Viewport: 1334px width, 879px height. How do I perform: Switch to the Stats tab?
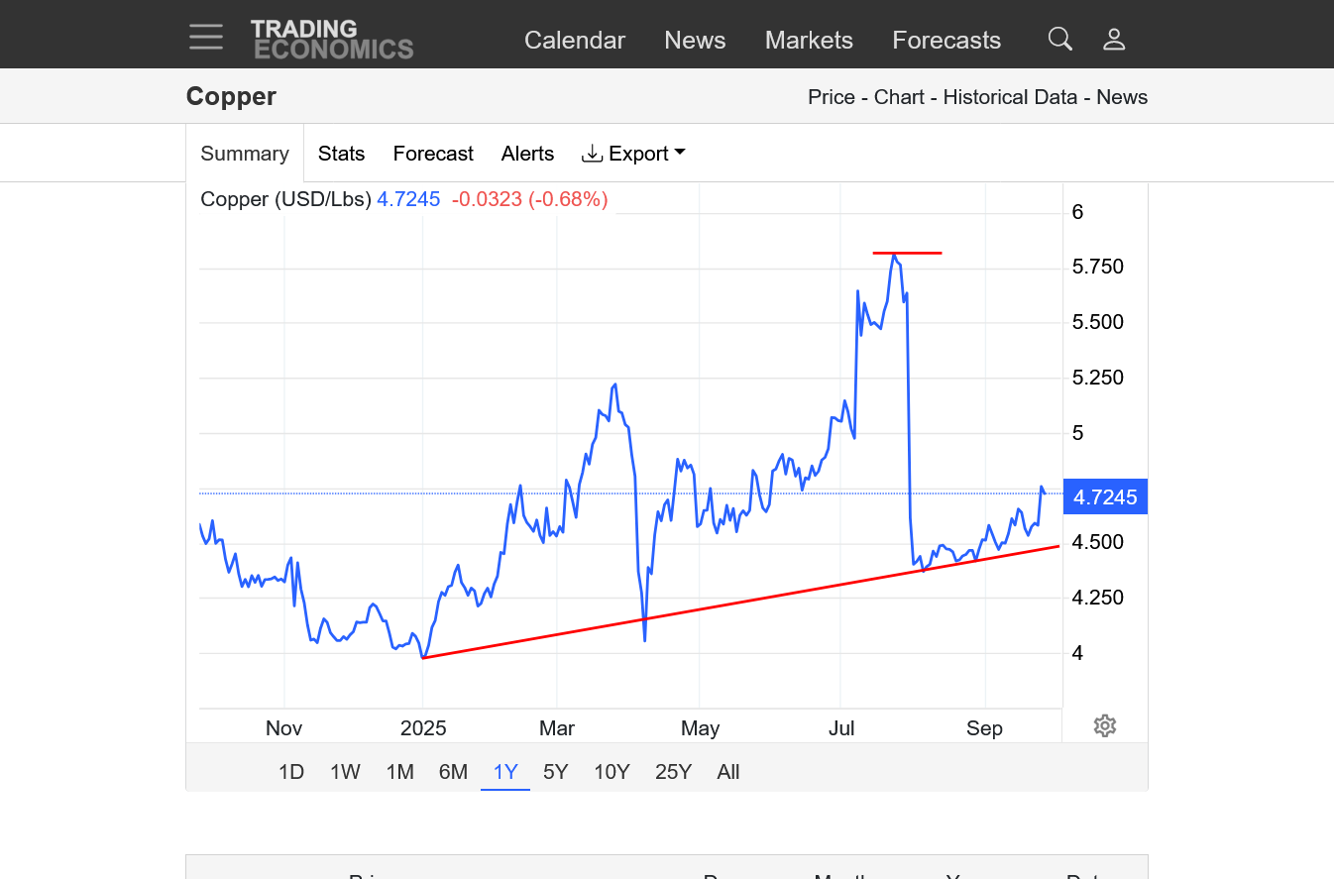[341, 154]
